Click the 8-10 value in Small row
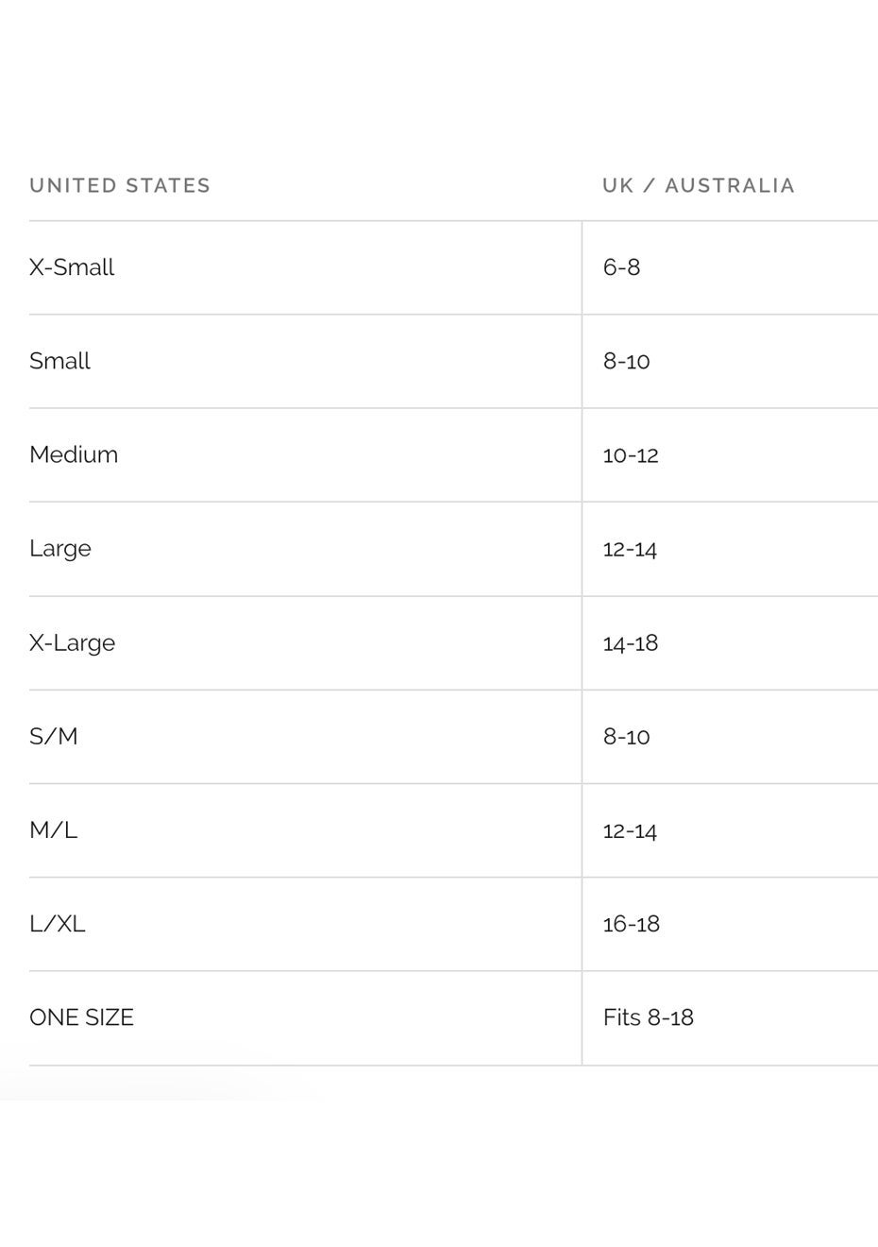 click(626, 361)
